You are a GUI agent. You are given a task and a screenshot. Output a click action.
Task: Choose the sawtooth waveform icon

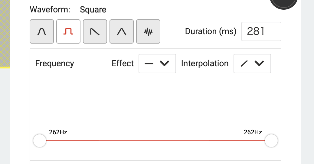(x=95, y=31)
